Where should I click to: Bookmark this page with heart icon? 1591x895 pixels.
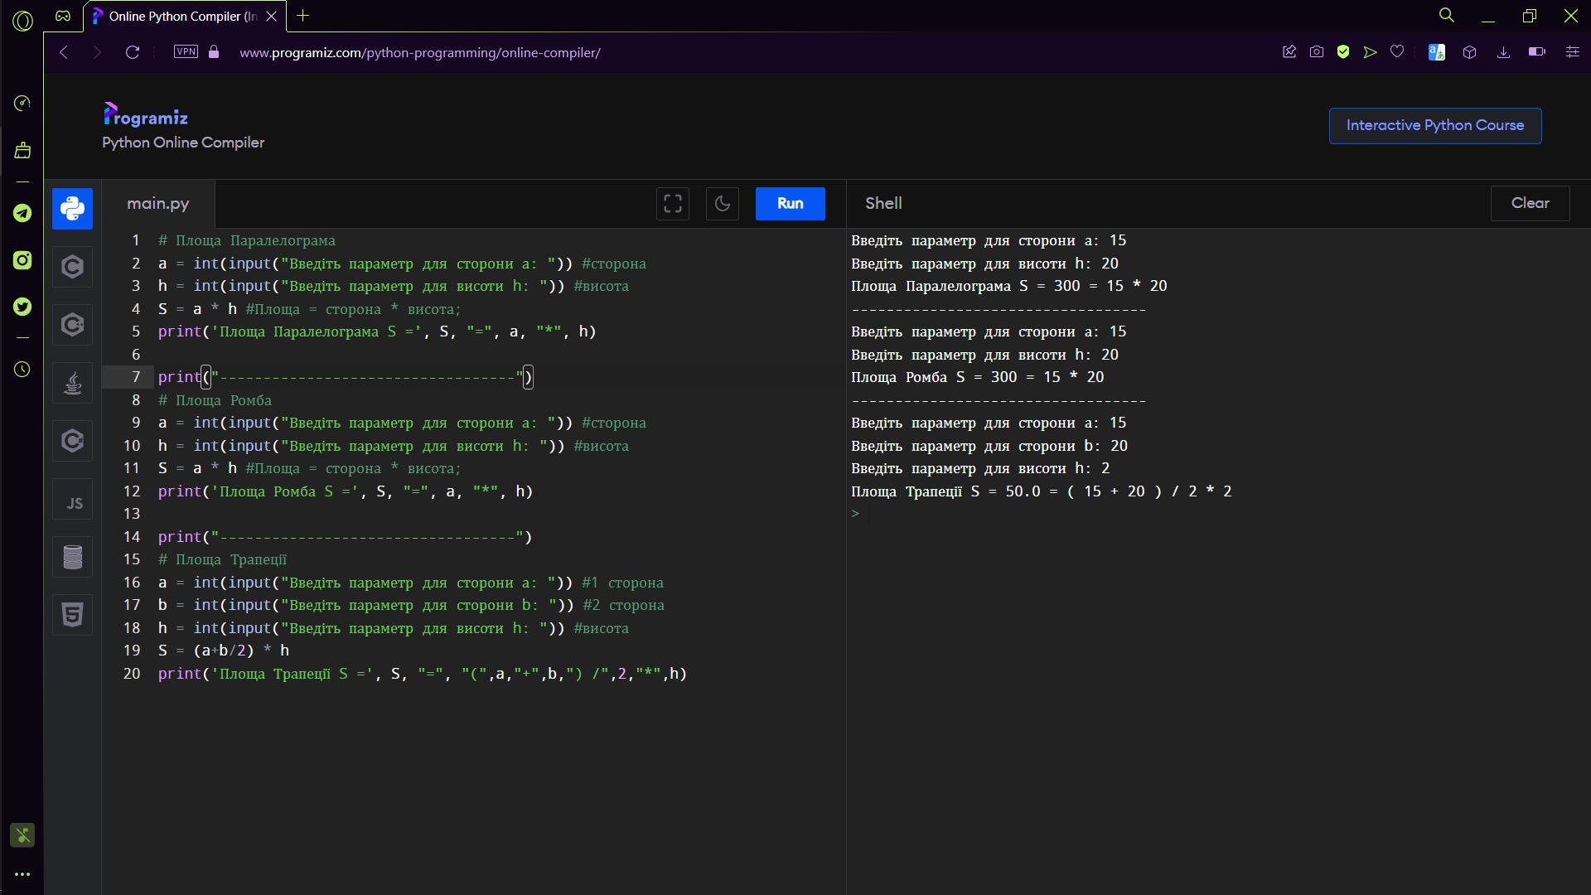tap(1397, 52)
